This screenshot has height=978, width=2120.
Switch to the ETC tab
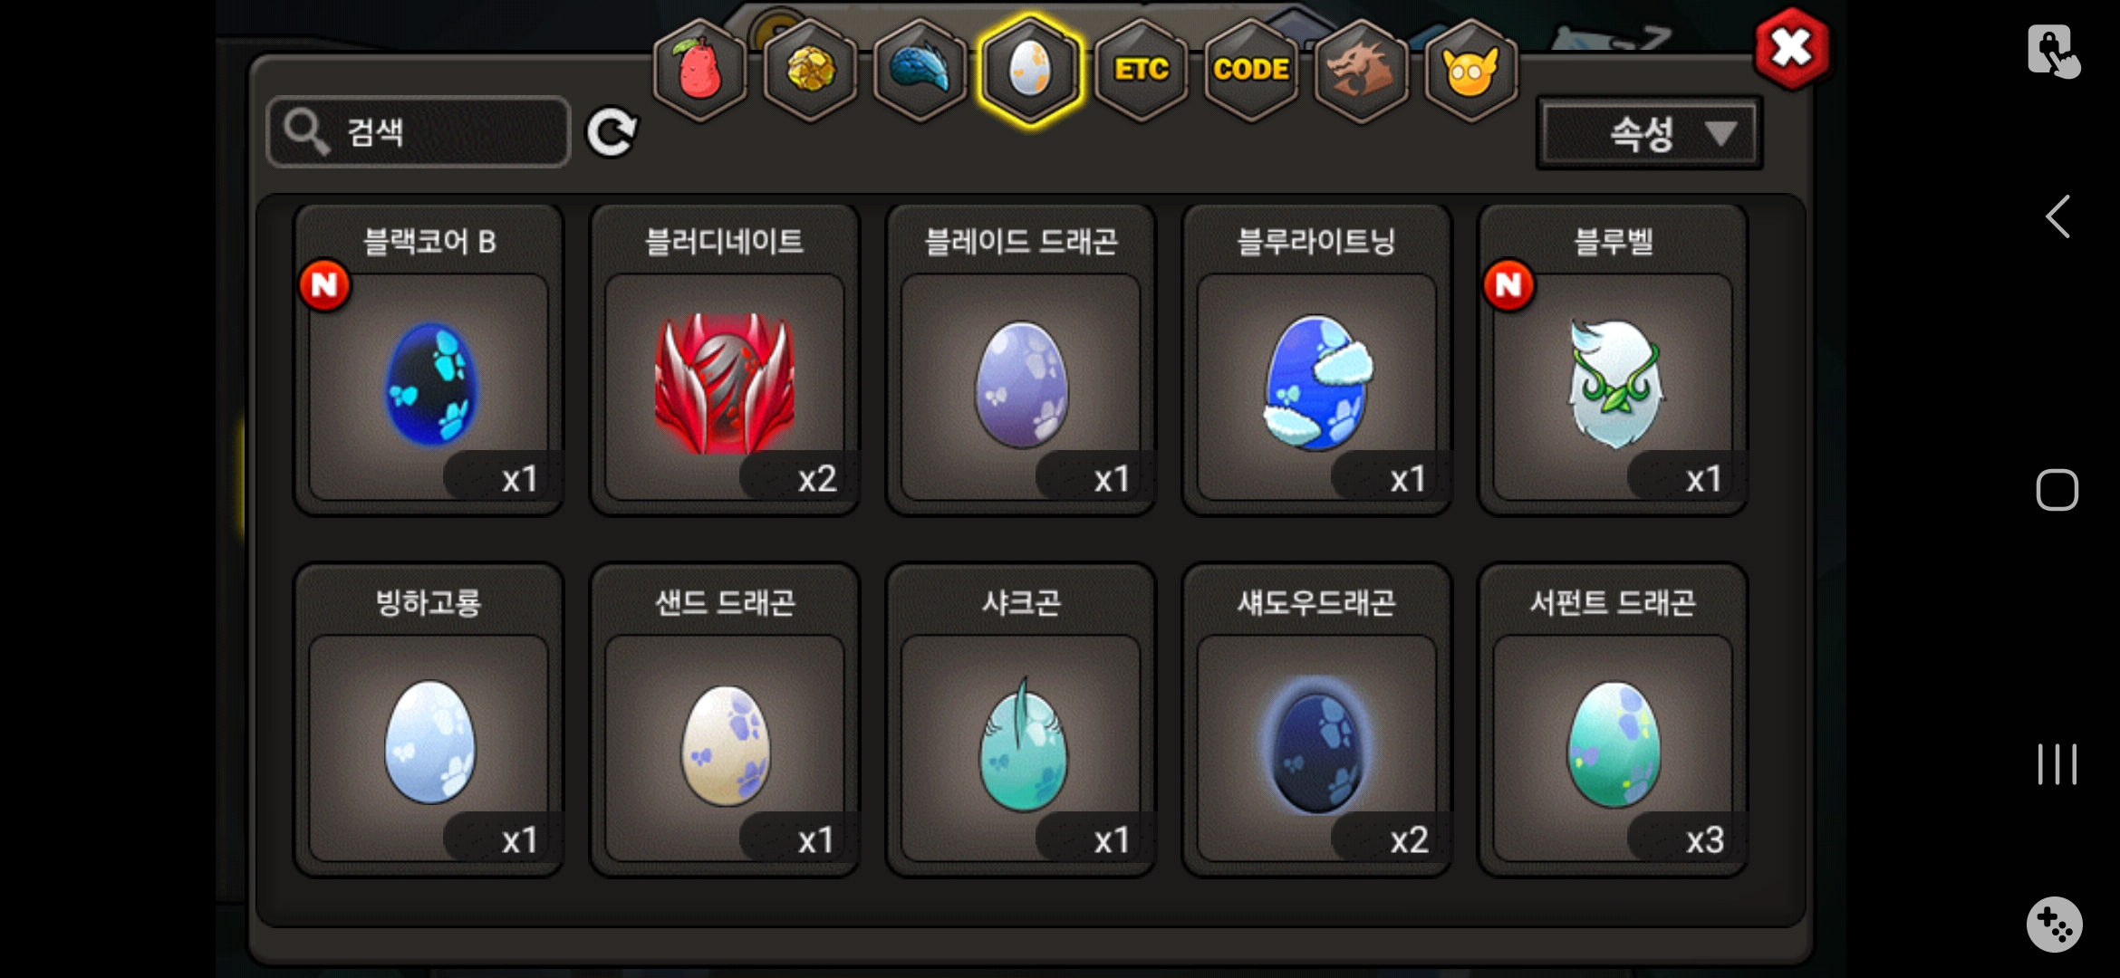tap(1141, 70)
